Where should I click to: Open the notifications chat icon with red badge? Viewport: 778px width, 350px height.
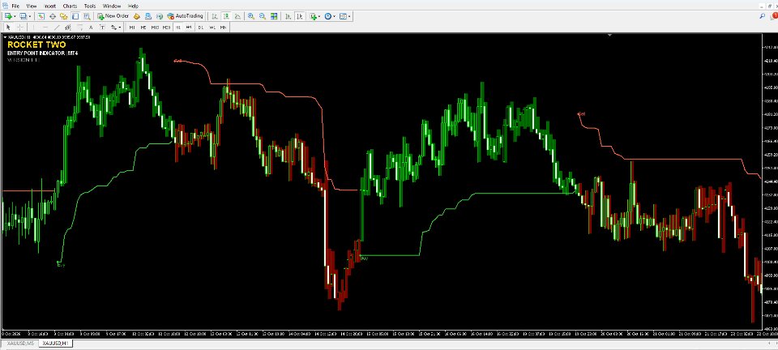coord(775,16)
